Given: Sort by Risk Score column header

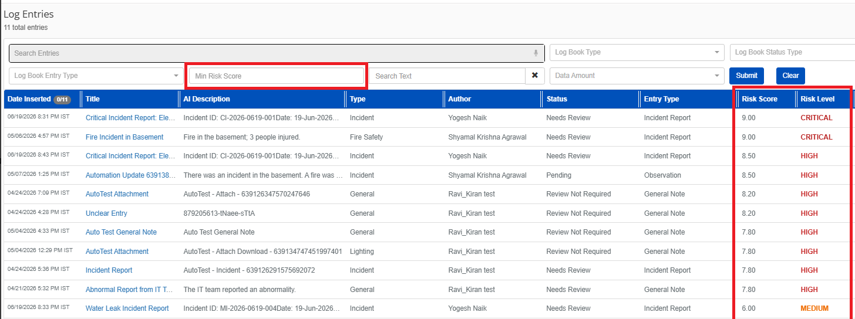Looking at the screenshot, I should tap(759, 99).
